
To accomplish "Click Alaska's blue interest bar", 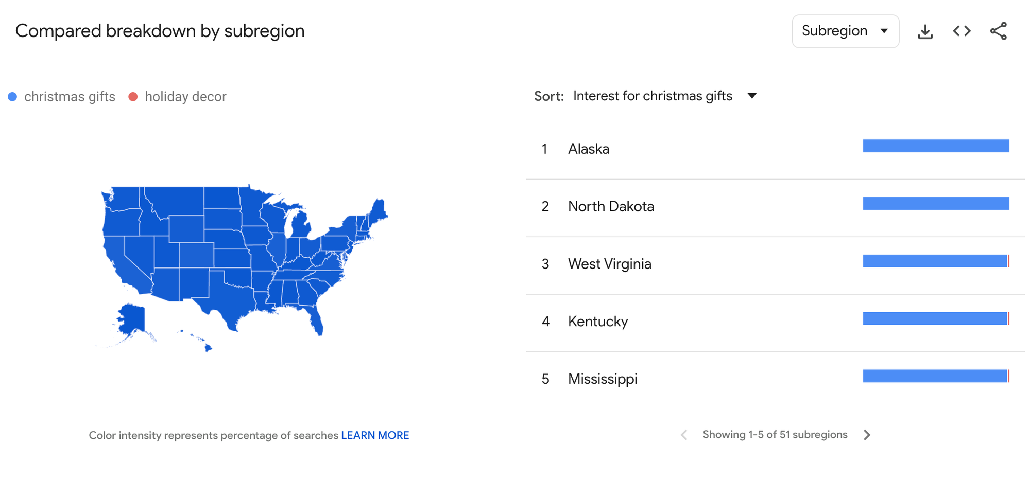I will point(936,146).
